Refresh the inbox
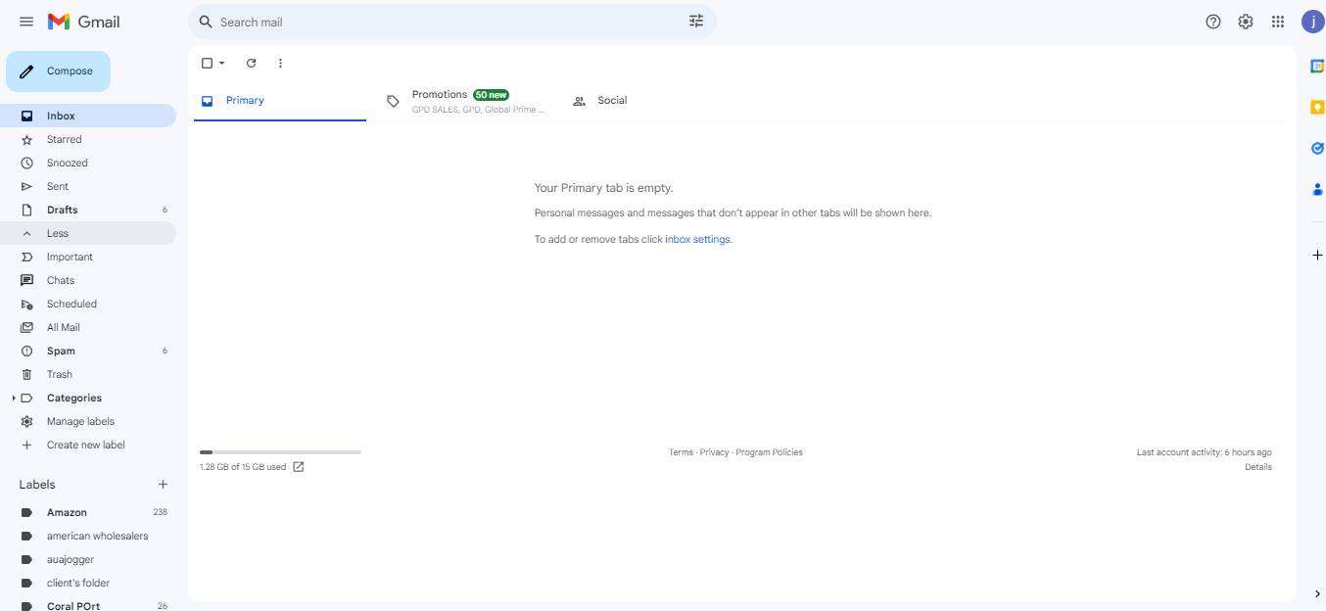 (251, 63)
